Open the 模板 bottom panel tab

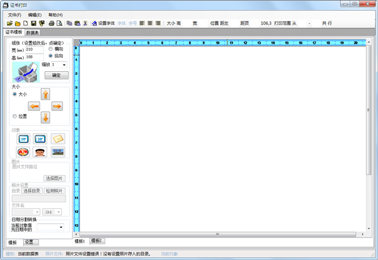point(13,242)
